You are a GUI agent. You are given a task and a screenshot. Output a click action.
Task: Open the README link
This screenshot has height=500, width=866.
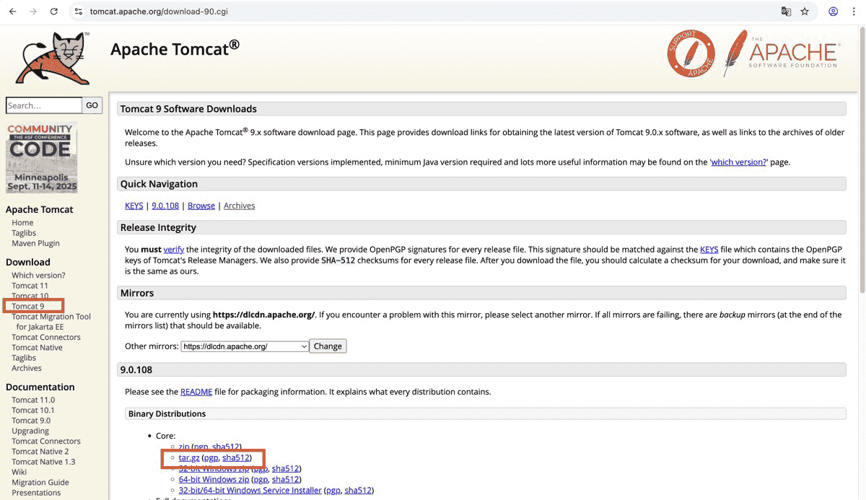[196, 392]
